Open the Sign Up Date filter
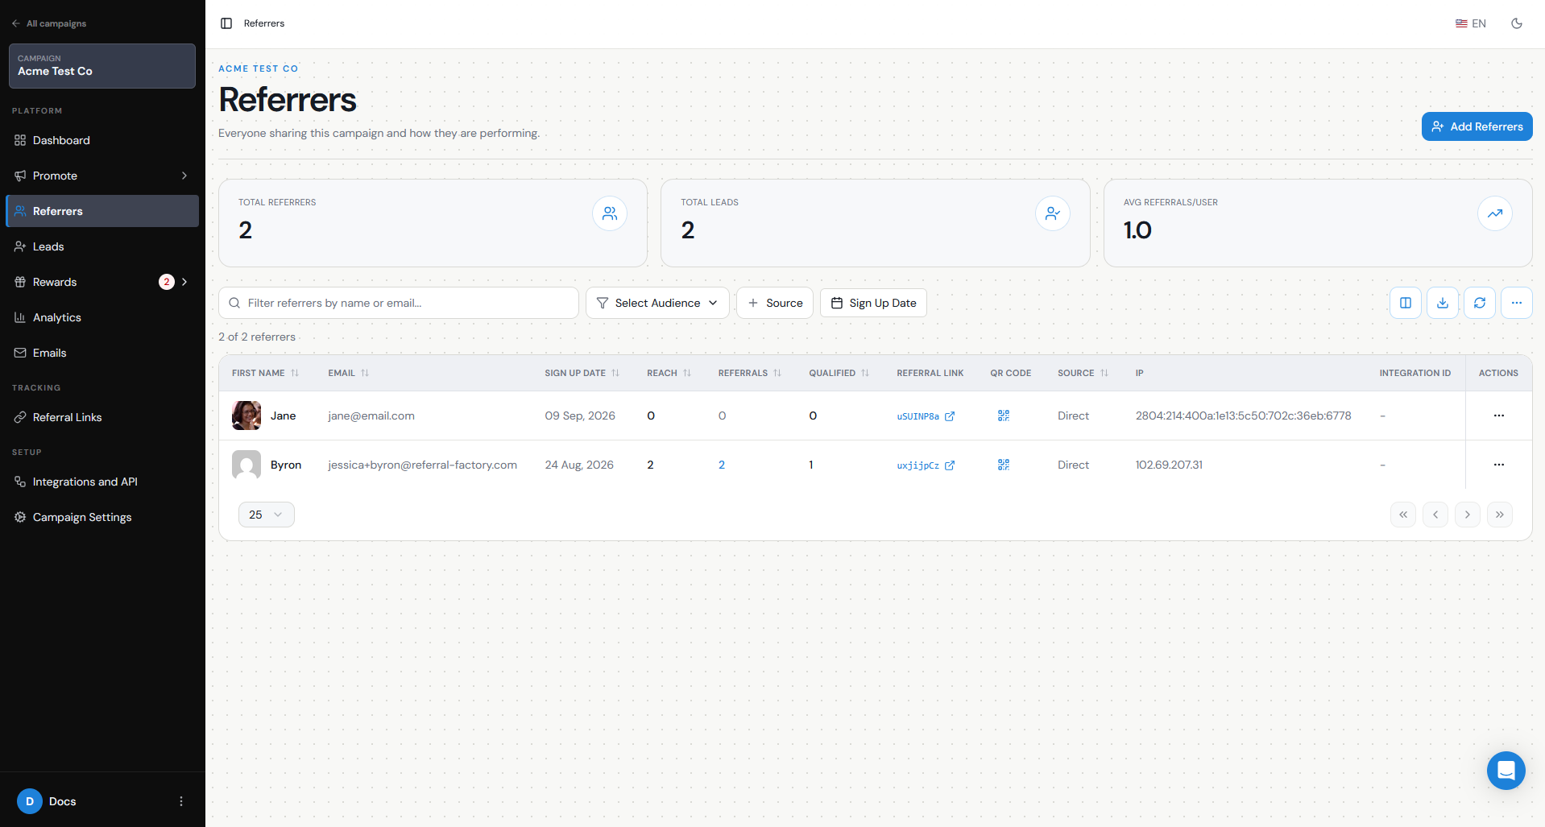The width and height of the screenshot is (1545, 827). click(873, 303)
